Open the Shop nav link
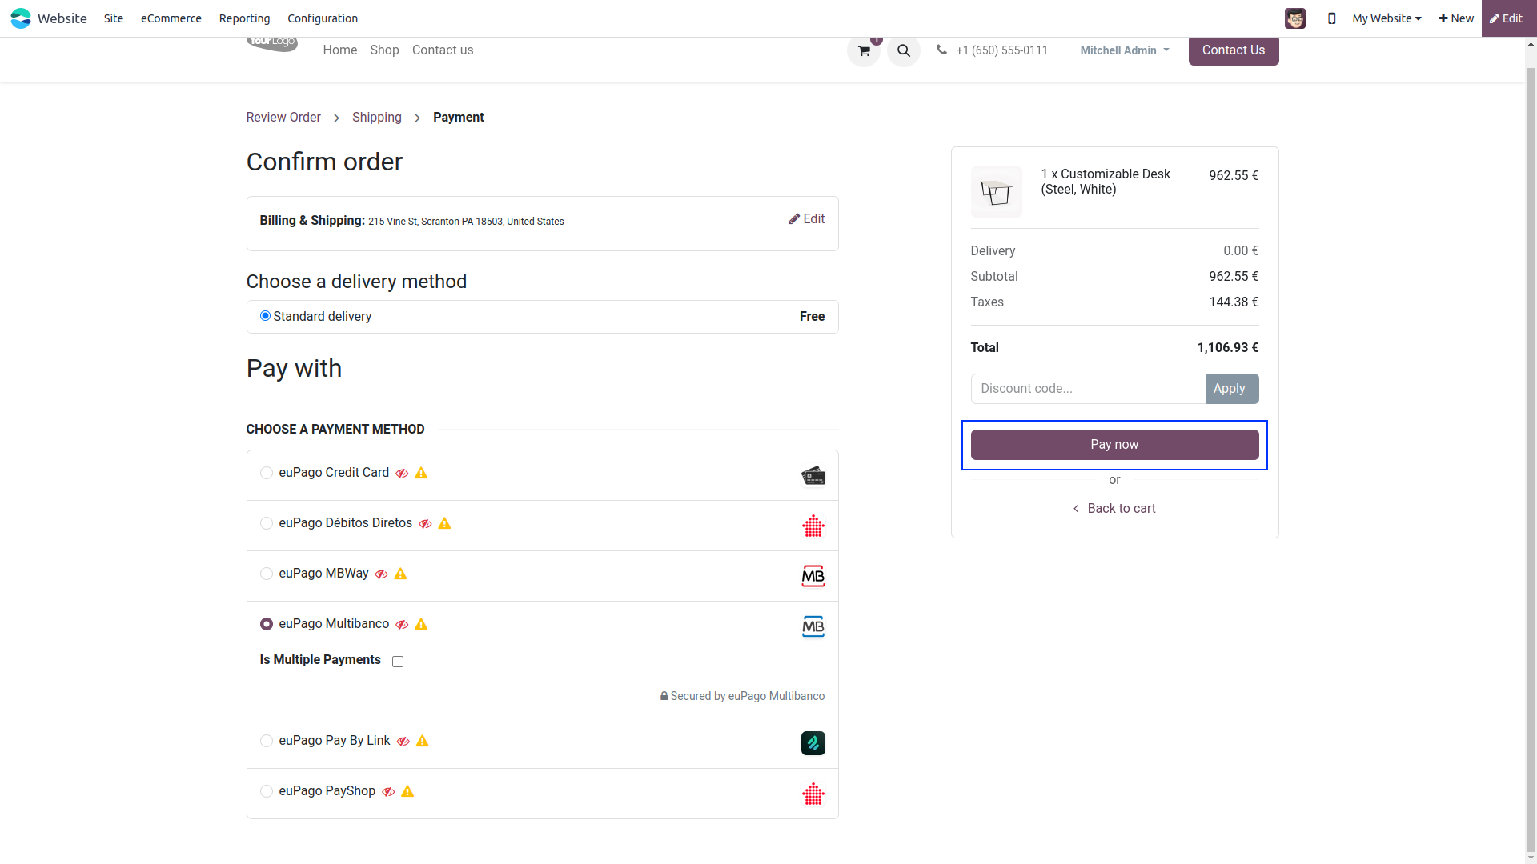Image resolution: width=1537 pixels, height=864 pixels. [384, 50]
